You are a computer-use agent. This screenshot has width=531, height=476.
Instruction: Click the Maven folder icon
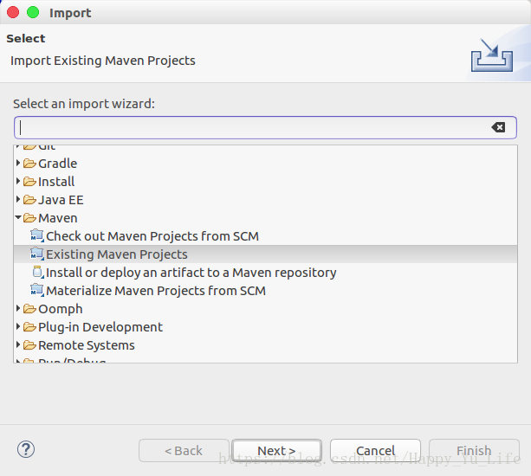tap(29, 218)
